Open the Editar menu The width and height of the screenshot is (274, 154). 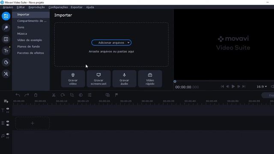21,7
